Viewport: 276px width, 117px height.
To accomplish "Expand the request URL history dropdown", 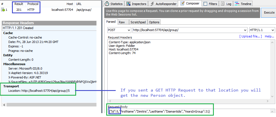I will [245, 30].
